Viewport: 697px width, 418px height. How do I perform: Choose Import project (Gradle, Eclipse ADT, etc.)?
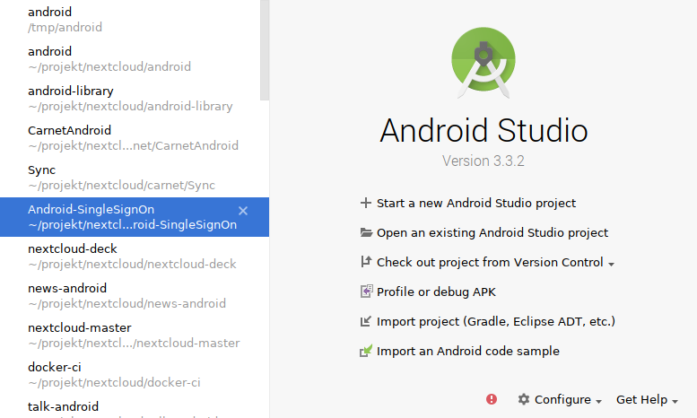[496, 321]
